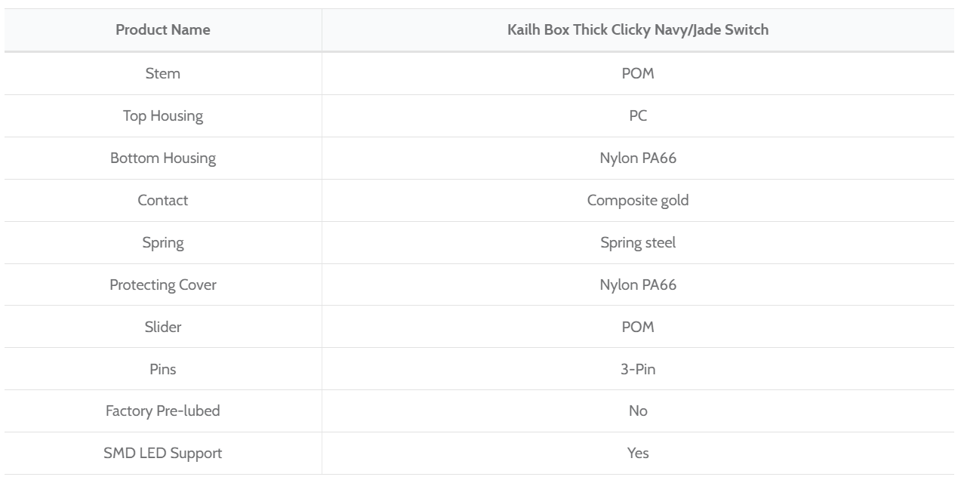Select the 3-Pin value
Image resolution: width=958 pixels, height=483 pixels.
638,369
